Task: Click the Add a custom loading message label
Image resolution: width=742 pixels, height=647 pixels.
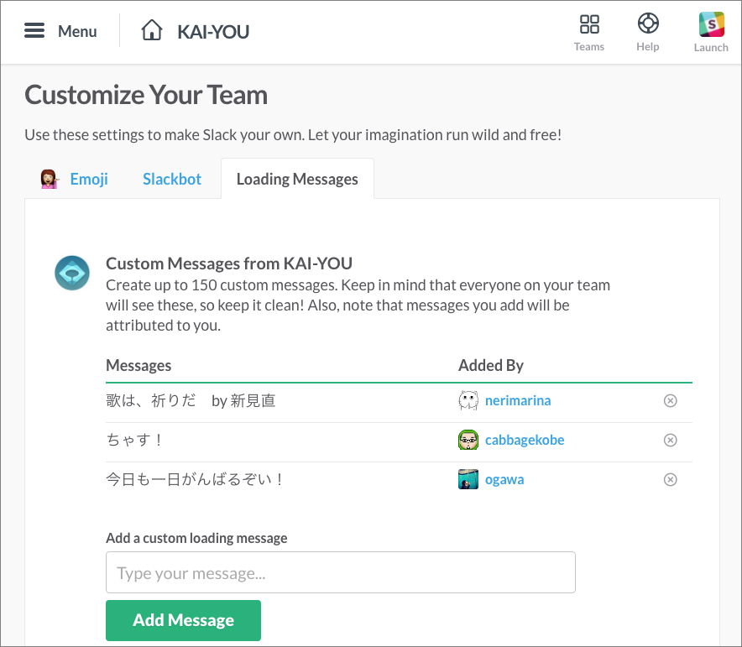Action: (x=196, y=538)
